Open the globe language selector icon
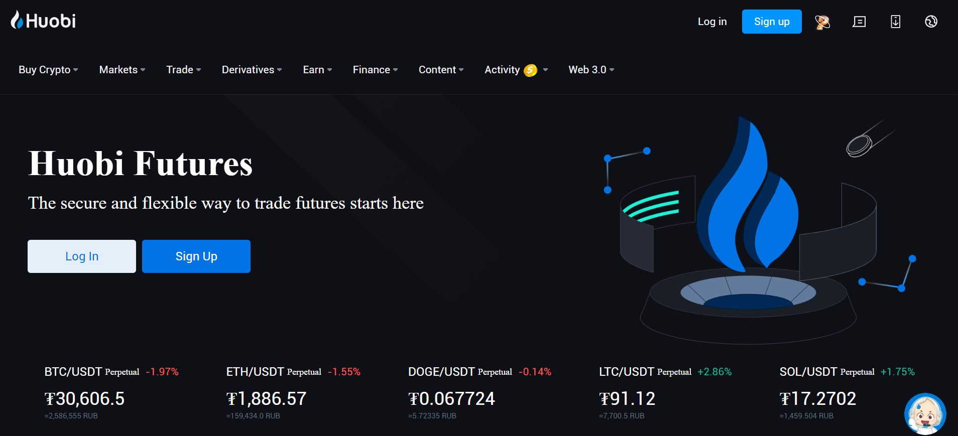The image size is (958, 436). coord(931,22)
